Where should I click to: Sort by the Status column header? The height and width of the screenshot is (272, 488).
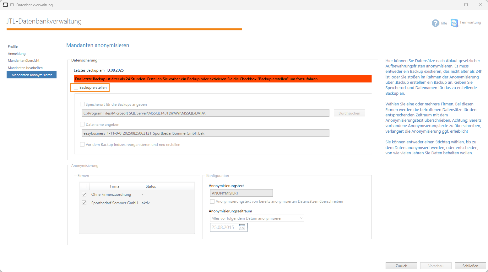(x=151, y=186)
